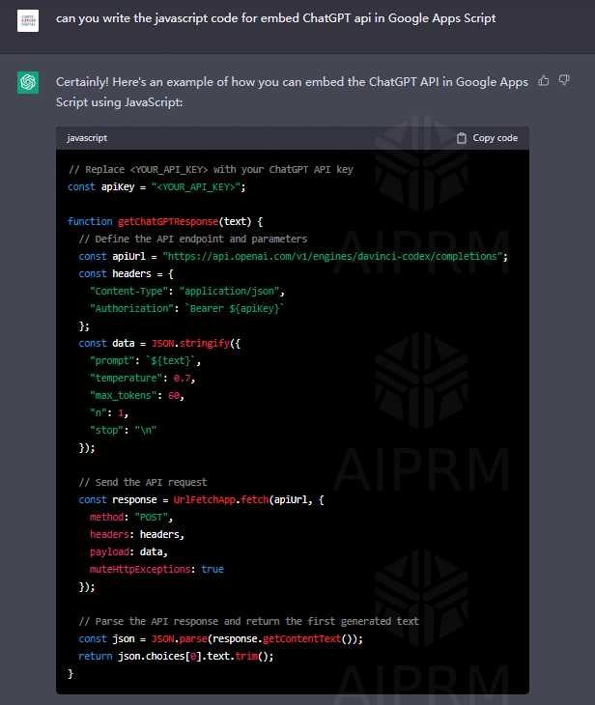This screenshot has height=705, width=595.
Task: Click the clipboard icon in the code header
Action: [462, 138]
